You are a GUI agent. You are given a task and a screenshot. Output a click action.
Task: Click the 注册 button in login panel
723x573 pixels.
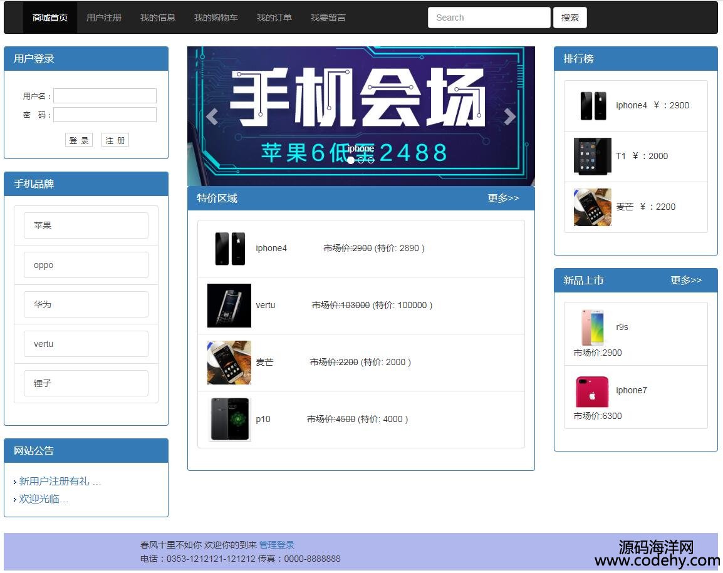(115, 140)
